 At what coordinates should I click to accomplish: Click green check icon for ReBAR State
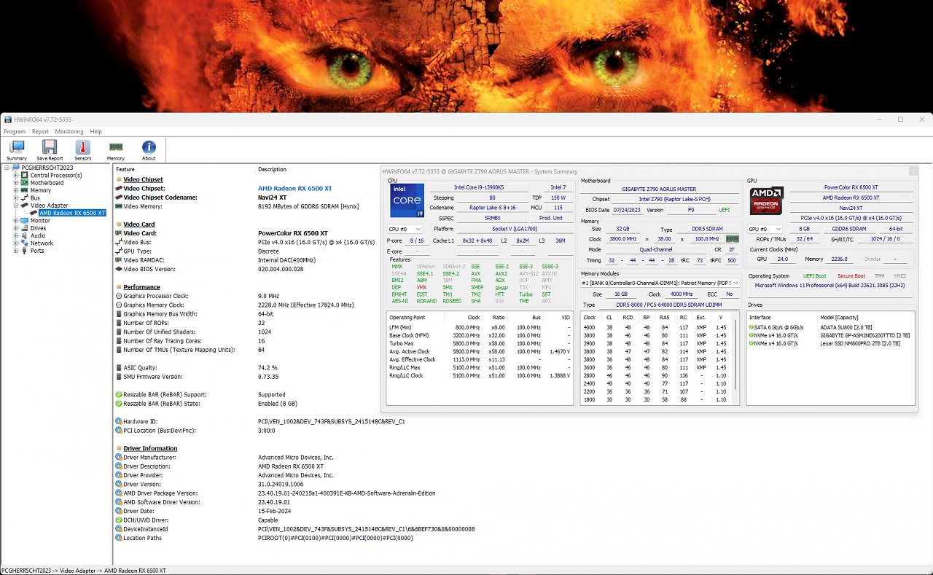118,404
